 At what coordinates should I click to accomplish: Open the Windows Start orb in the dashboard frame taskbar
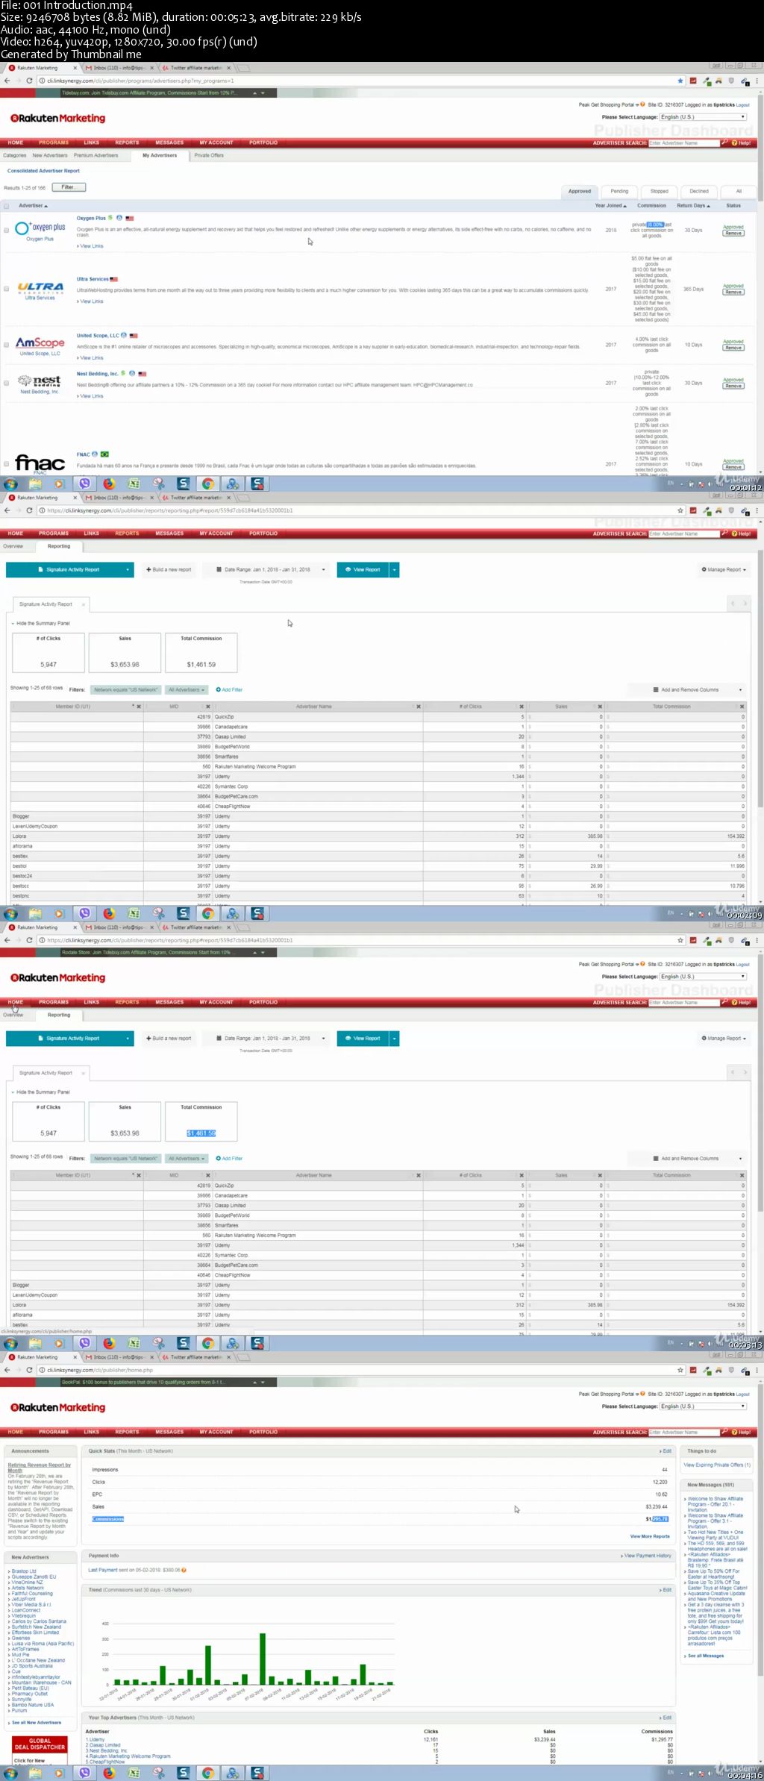pos(10,1773)
